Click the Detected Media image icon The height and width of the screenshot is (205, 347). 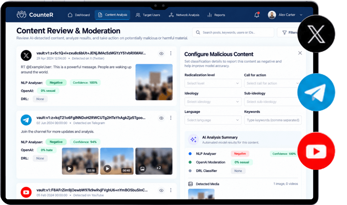coord(190,184)
